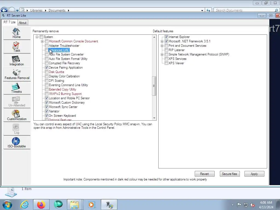This screenshot has height=210, width=280.
Task: Click the Explorer back arrow button
Action: [x=4, y=10]
